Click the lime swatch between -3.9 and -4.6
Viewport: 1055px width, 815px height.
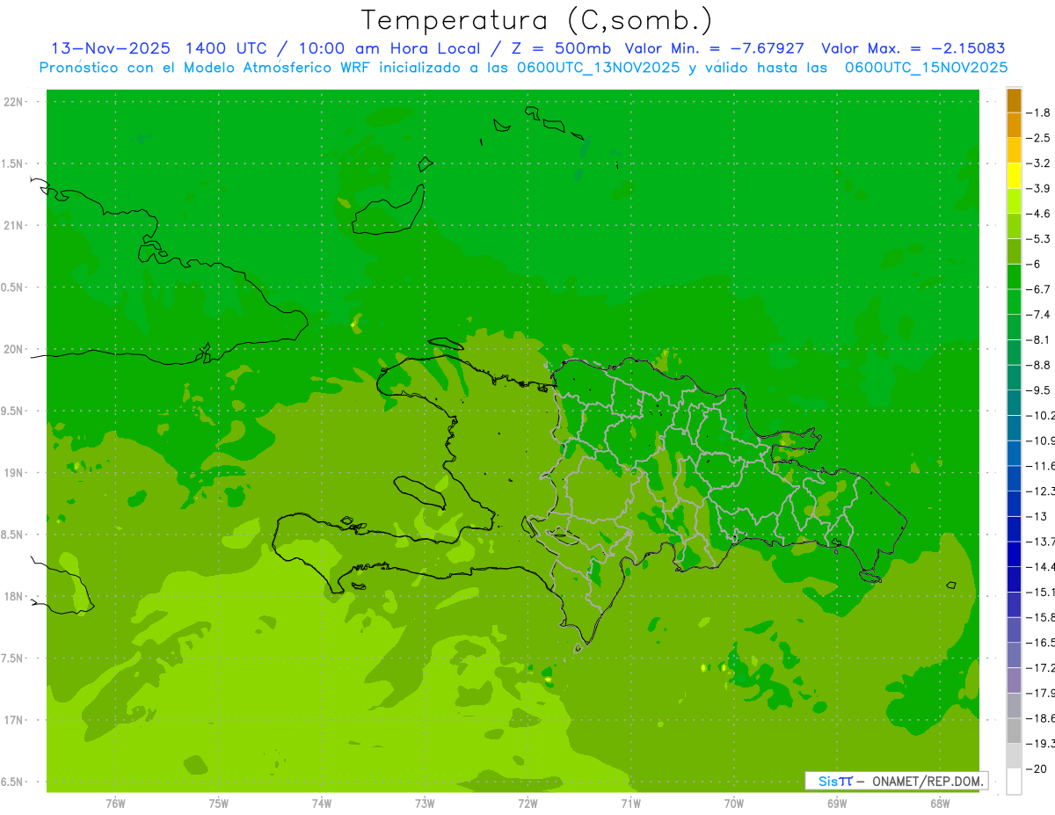[1014, 201]
